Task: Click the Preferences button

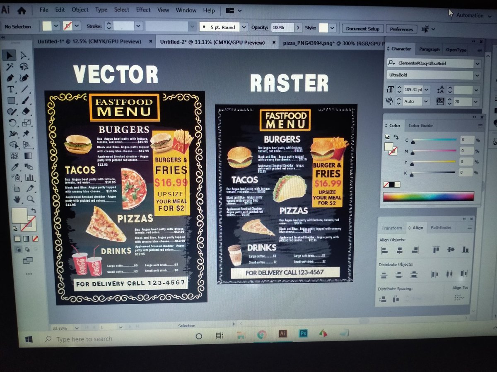Action: (x=401, y=29)
